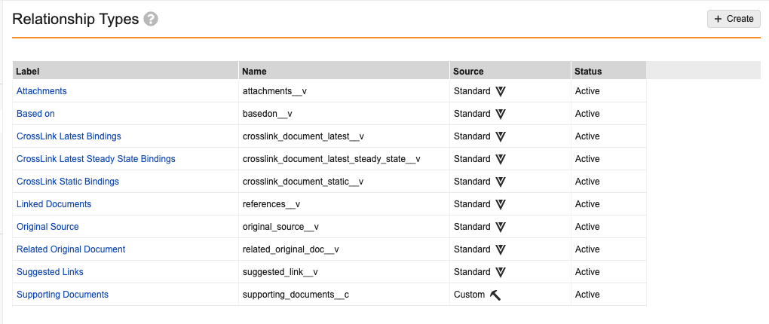Open CrossLink Latest Steady State Bindings

point(97,159)
